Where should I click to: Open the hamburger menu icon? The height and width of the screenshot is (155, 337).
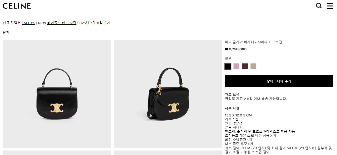tap(330, 6)
